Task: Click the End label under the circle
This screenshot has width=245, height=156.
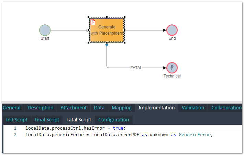Action: (172, 38)
